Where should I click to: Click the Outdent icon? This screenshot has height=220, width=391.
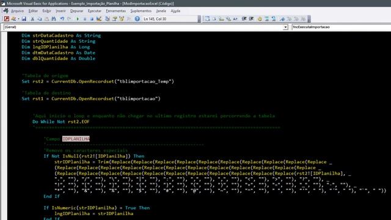pyautogui.click(x=251, y=19)
